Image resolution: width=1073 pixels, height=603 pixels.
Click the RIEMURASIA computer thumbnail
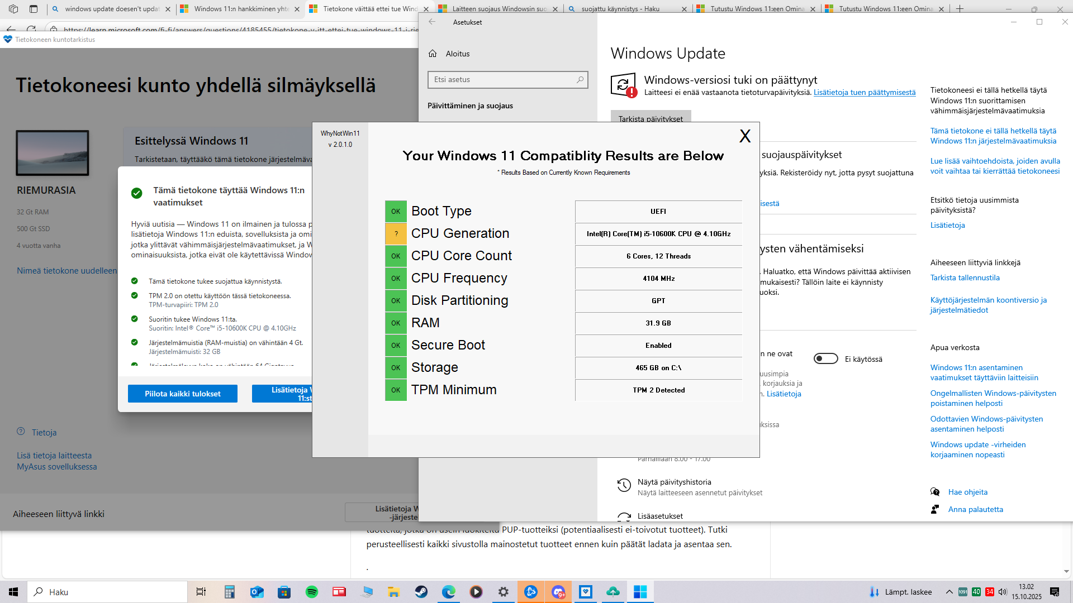53,152
